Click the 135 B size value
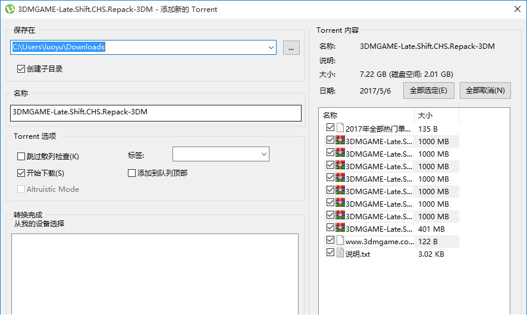This screenshot has height=327, width=527. coord(428,129)
